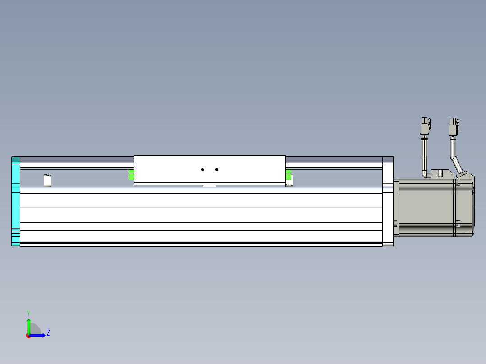Select the gray servo motor body

point(434,208)
